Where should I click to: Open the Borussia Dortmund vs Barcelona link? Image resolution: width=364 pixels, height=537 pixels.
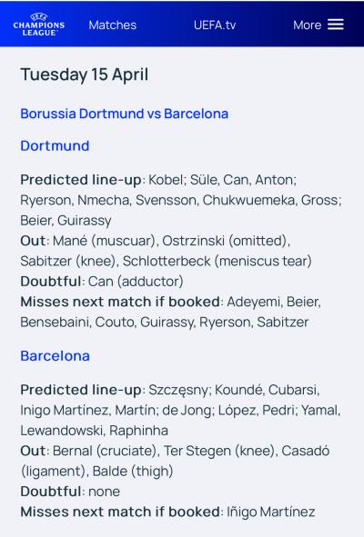click(124, 114)
